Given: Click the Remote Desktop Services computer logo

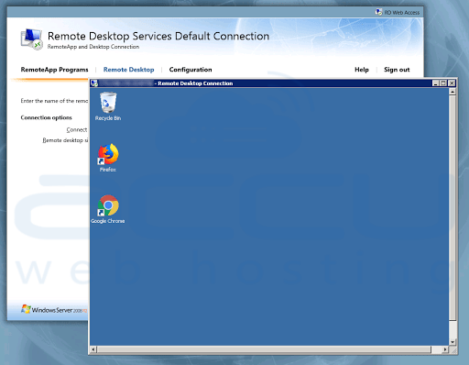Looking at the screenshot, I should (x=32, y=39).
